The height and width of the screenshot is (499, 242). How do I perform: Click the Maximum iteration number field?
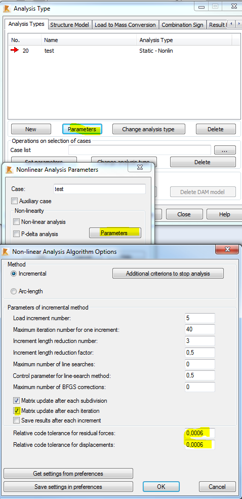tap(199, 329)
